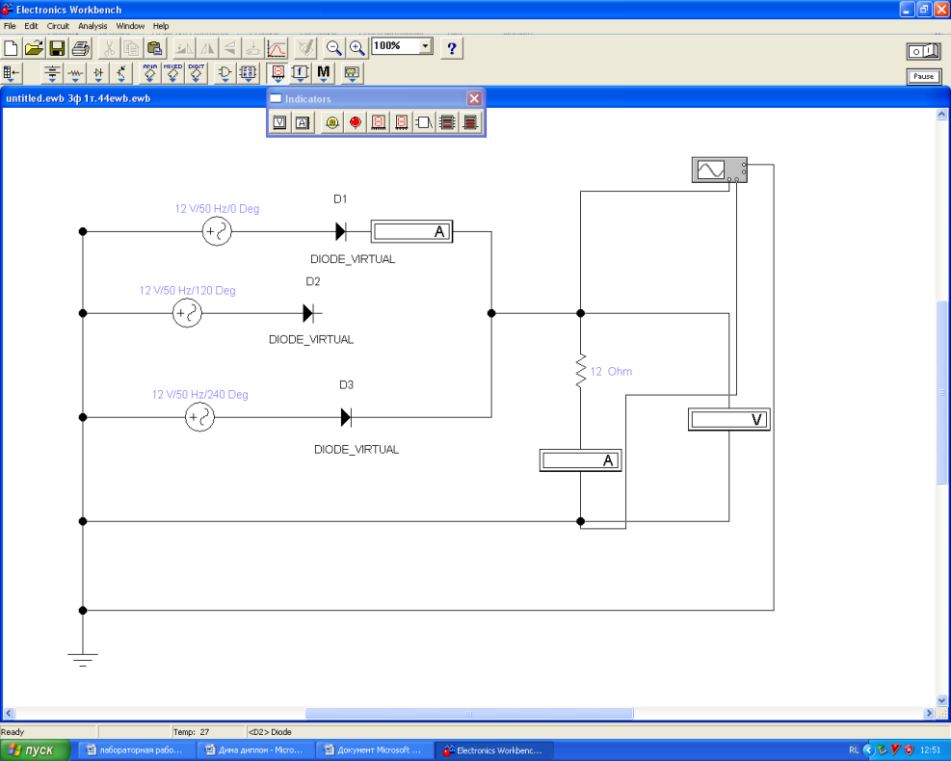Screen dimensions: 951x761
Task: Open the Analysis menu
Action: click(x=92, y=26)
